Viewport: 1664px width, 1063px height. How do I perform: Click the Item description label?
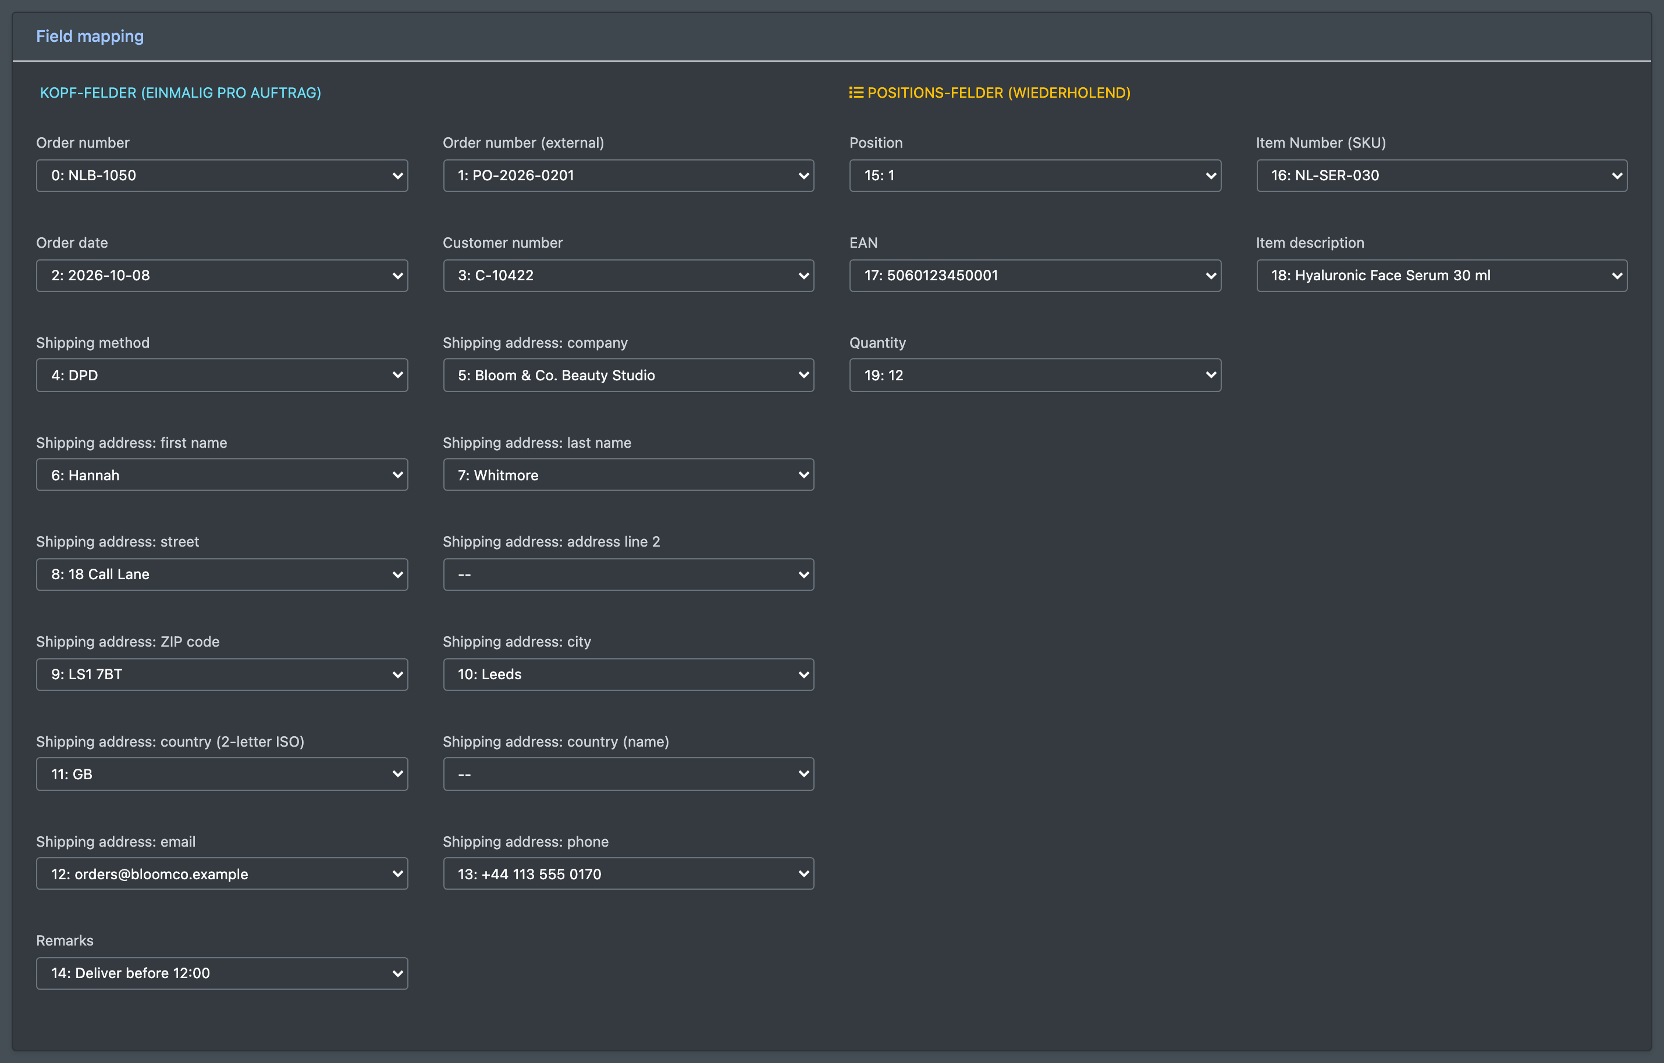(1310, 242)
